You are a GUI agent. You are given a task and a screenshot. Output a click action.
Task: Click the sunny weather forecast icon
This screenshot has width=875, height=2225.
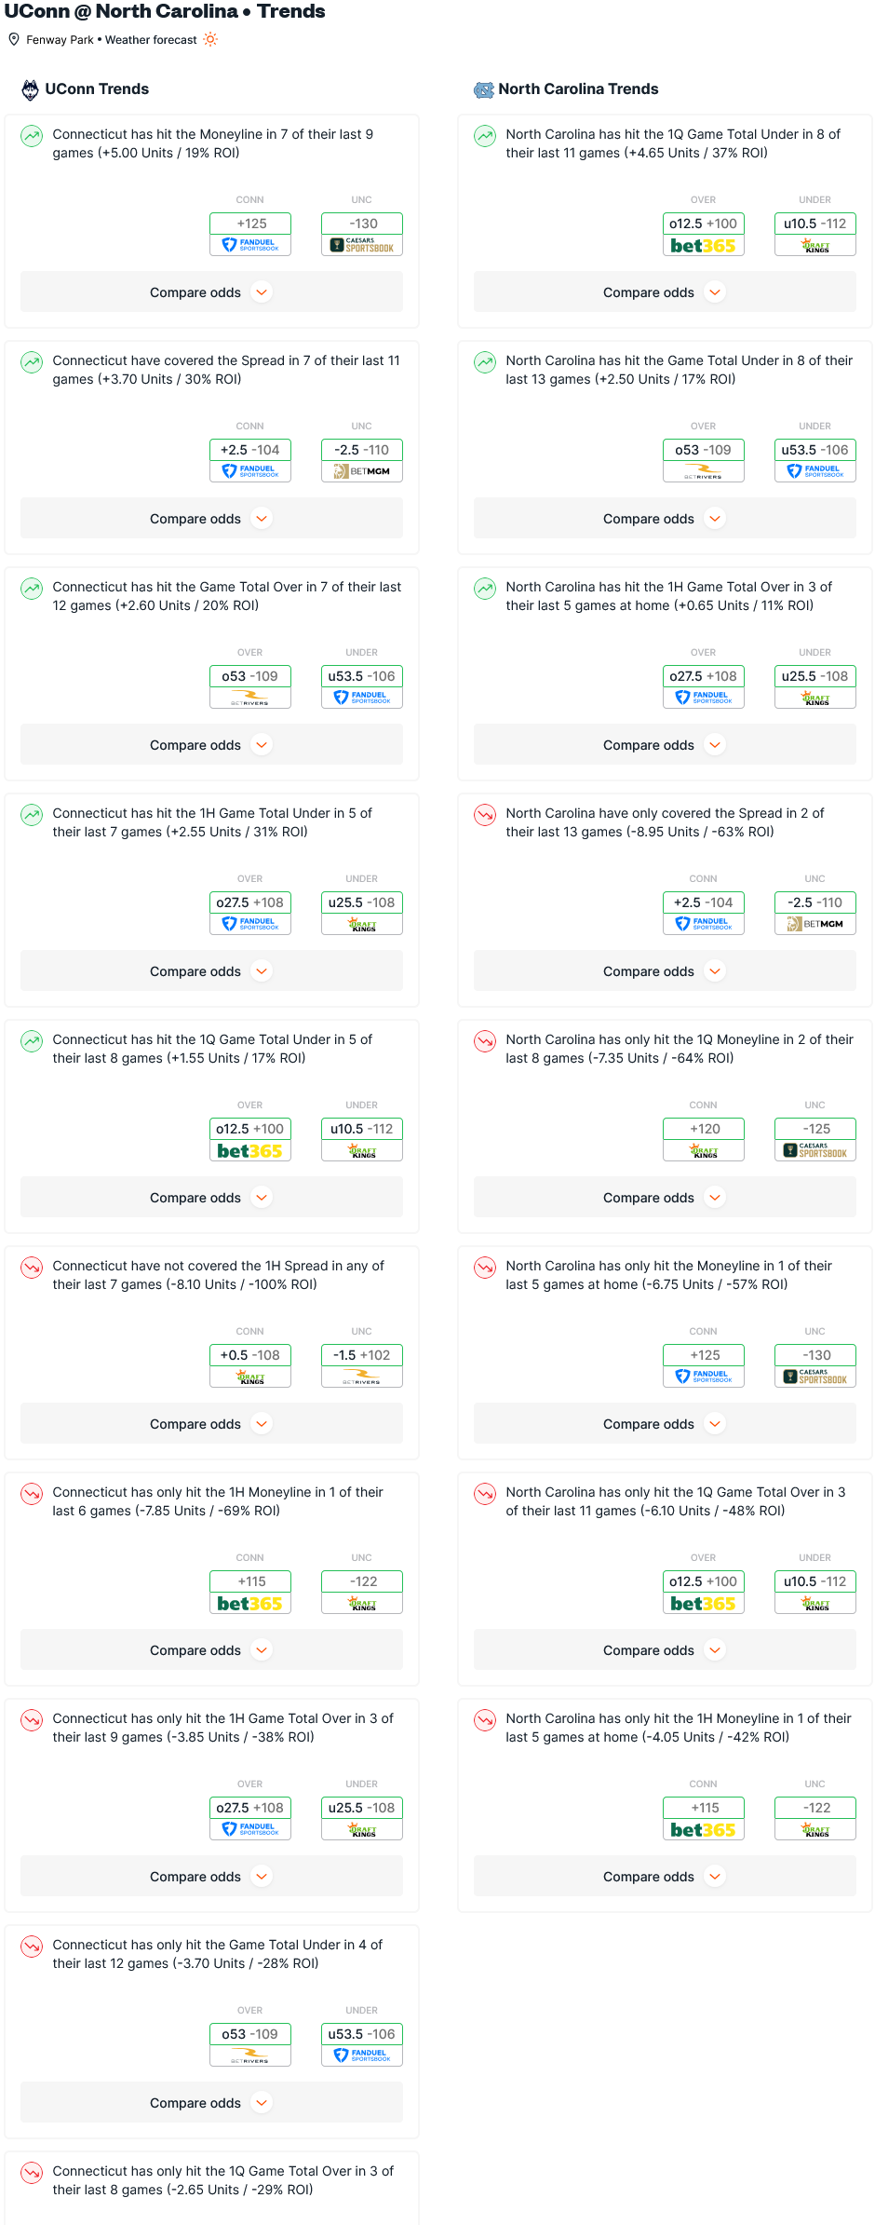click(x=210, y=39)
